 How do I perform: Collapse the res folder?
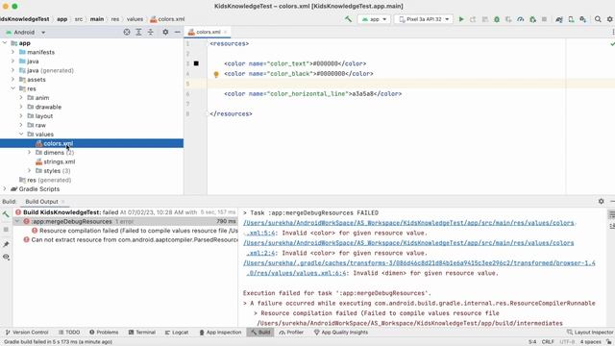(x=12, y=88)
